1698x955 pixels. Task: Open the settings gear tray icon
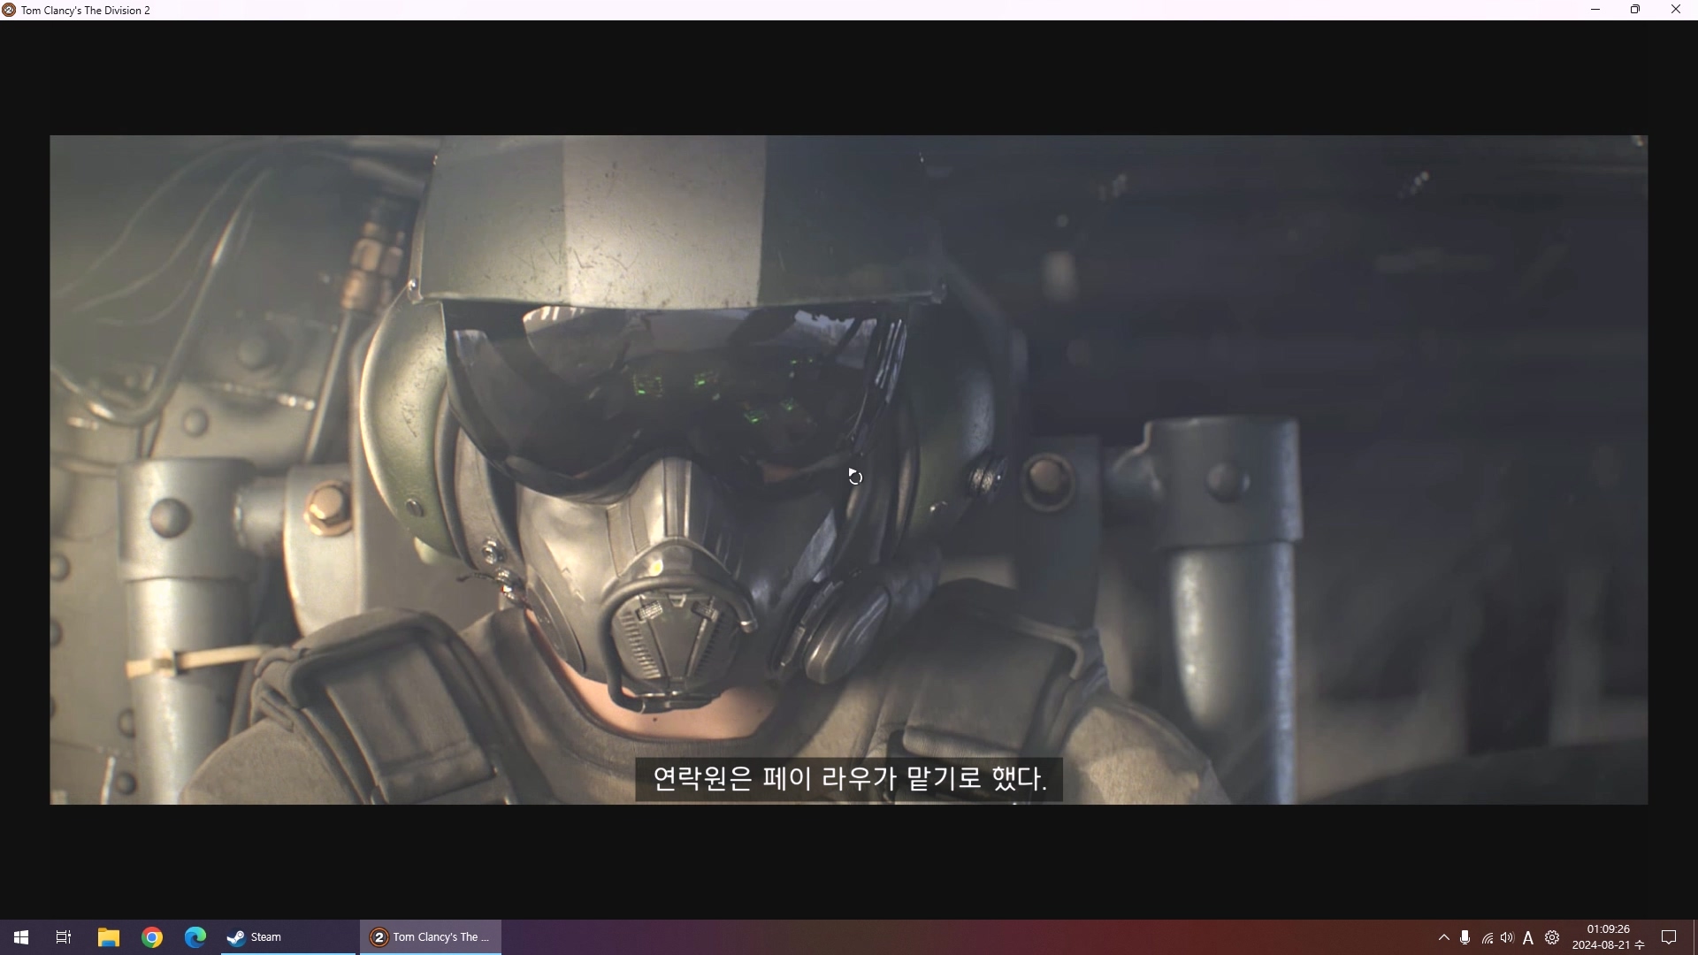click(1552, 937)
